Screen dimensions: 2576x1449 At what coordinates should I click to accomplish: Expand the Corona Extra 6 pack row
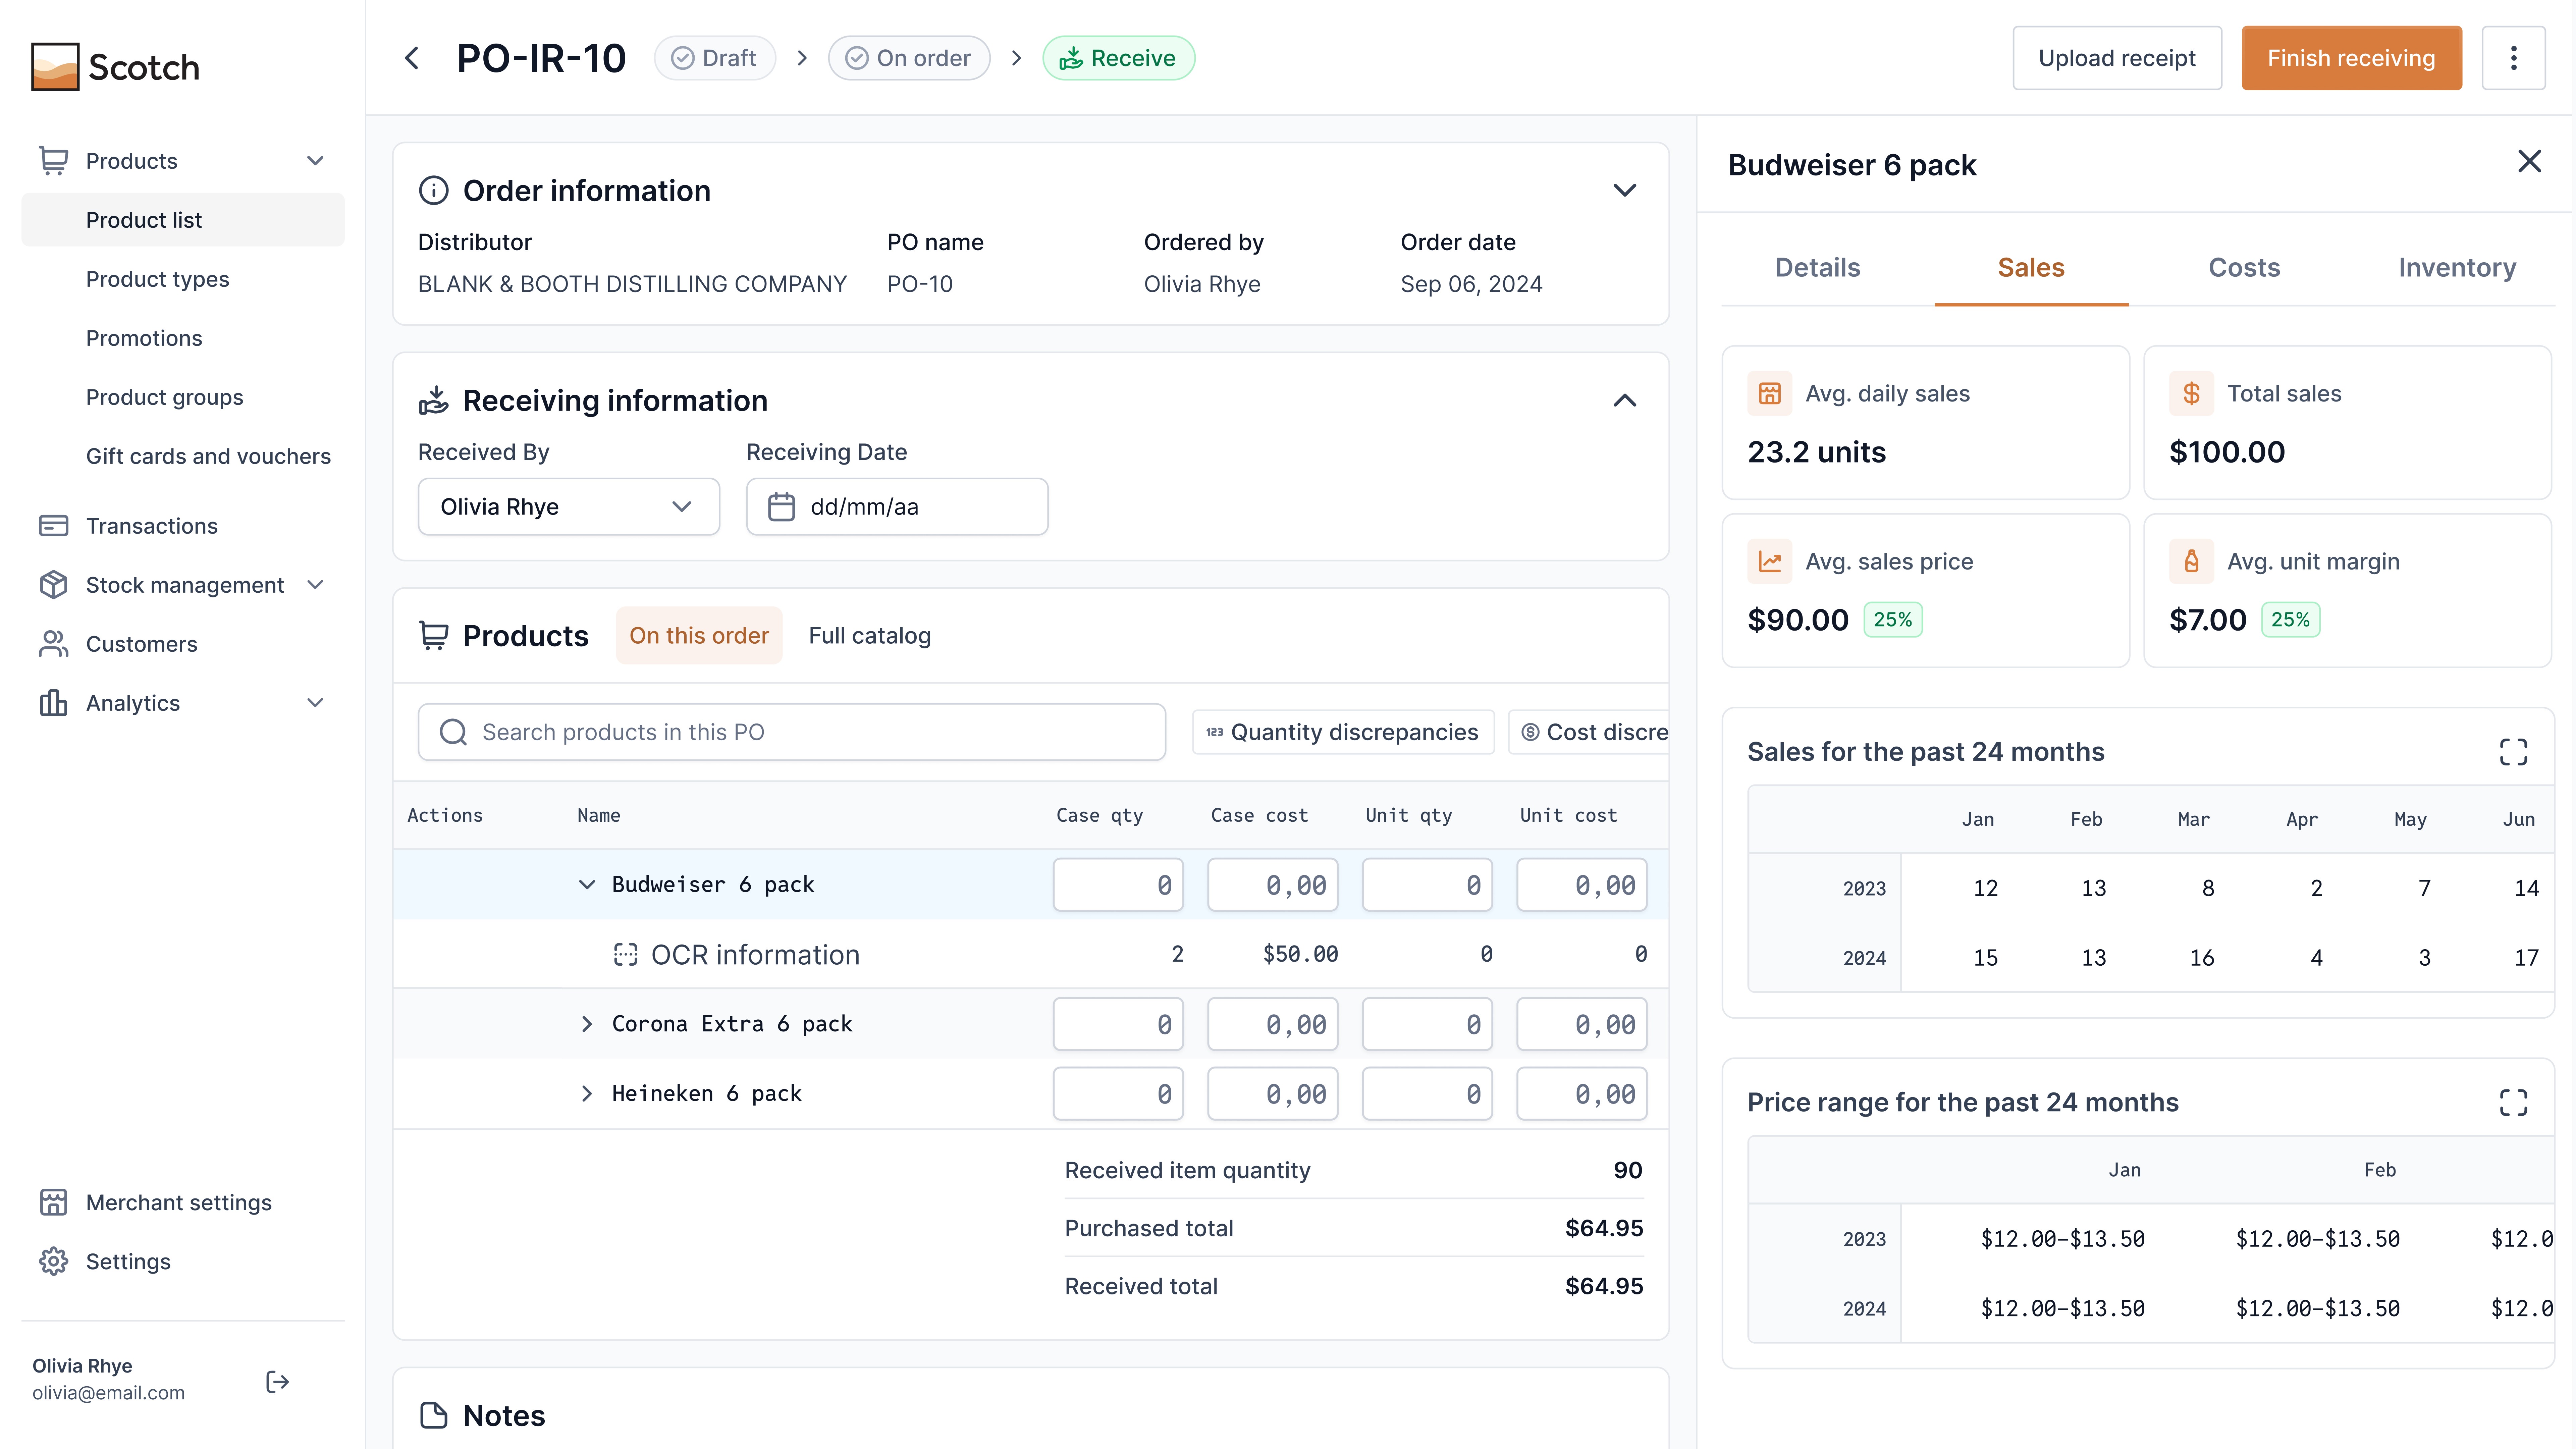[587, 1024]
